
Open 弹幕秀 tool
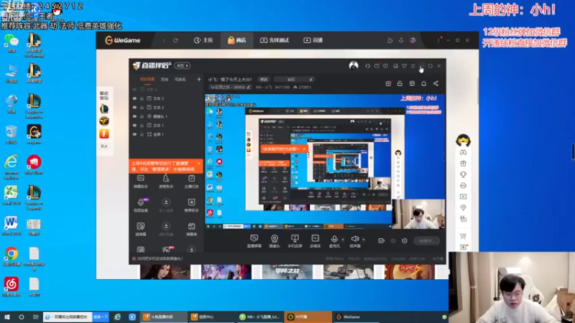(191, 229)
